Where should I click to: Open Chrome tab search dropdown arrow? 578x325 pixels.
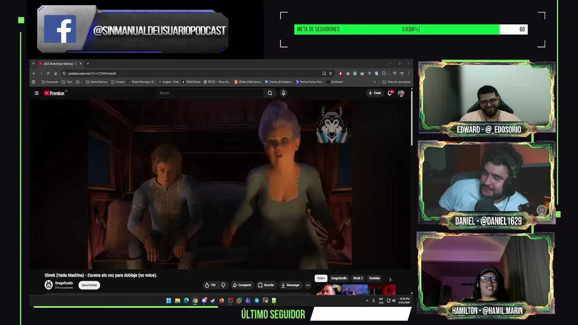[x=33, y=64]
